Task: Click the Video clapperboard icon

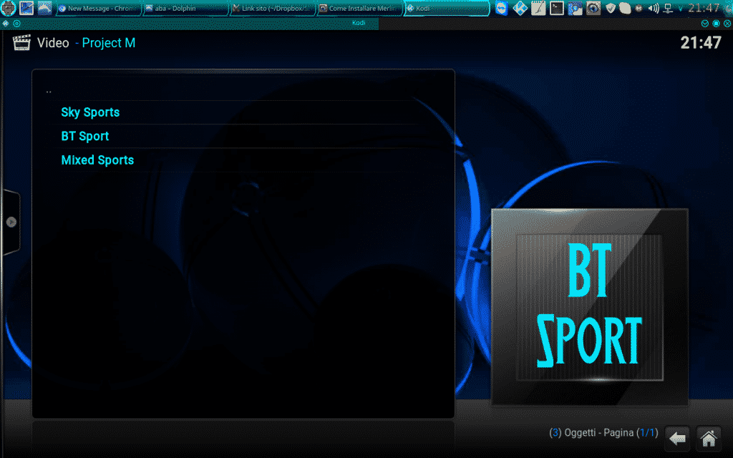Action: [x=21, y=42]
